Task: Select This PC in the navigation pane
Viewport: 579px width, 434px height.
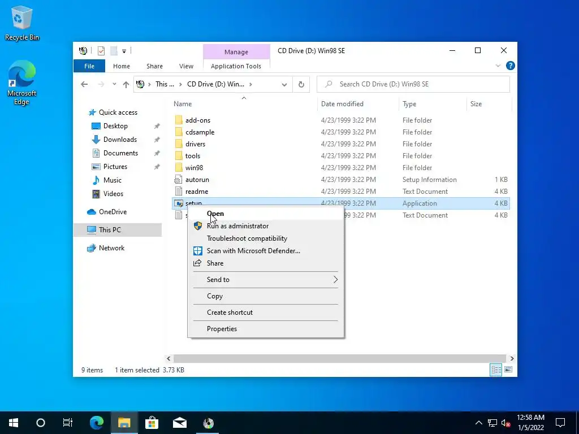Action: click(118, 230)
